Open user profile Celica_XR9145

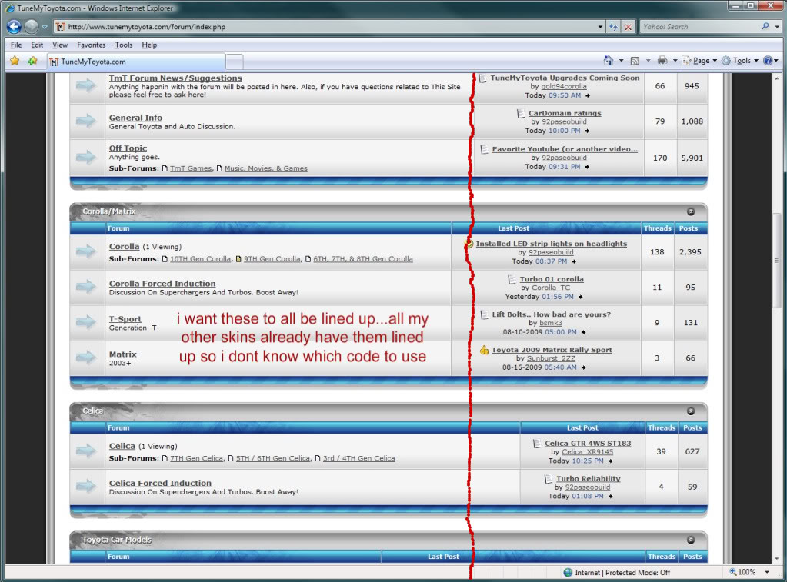(587, 452)
